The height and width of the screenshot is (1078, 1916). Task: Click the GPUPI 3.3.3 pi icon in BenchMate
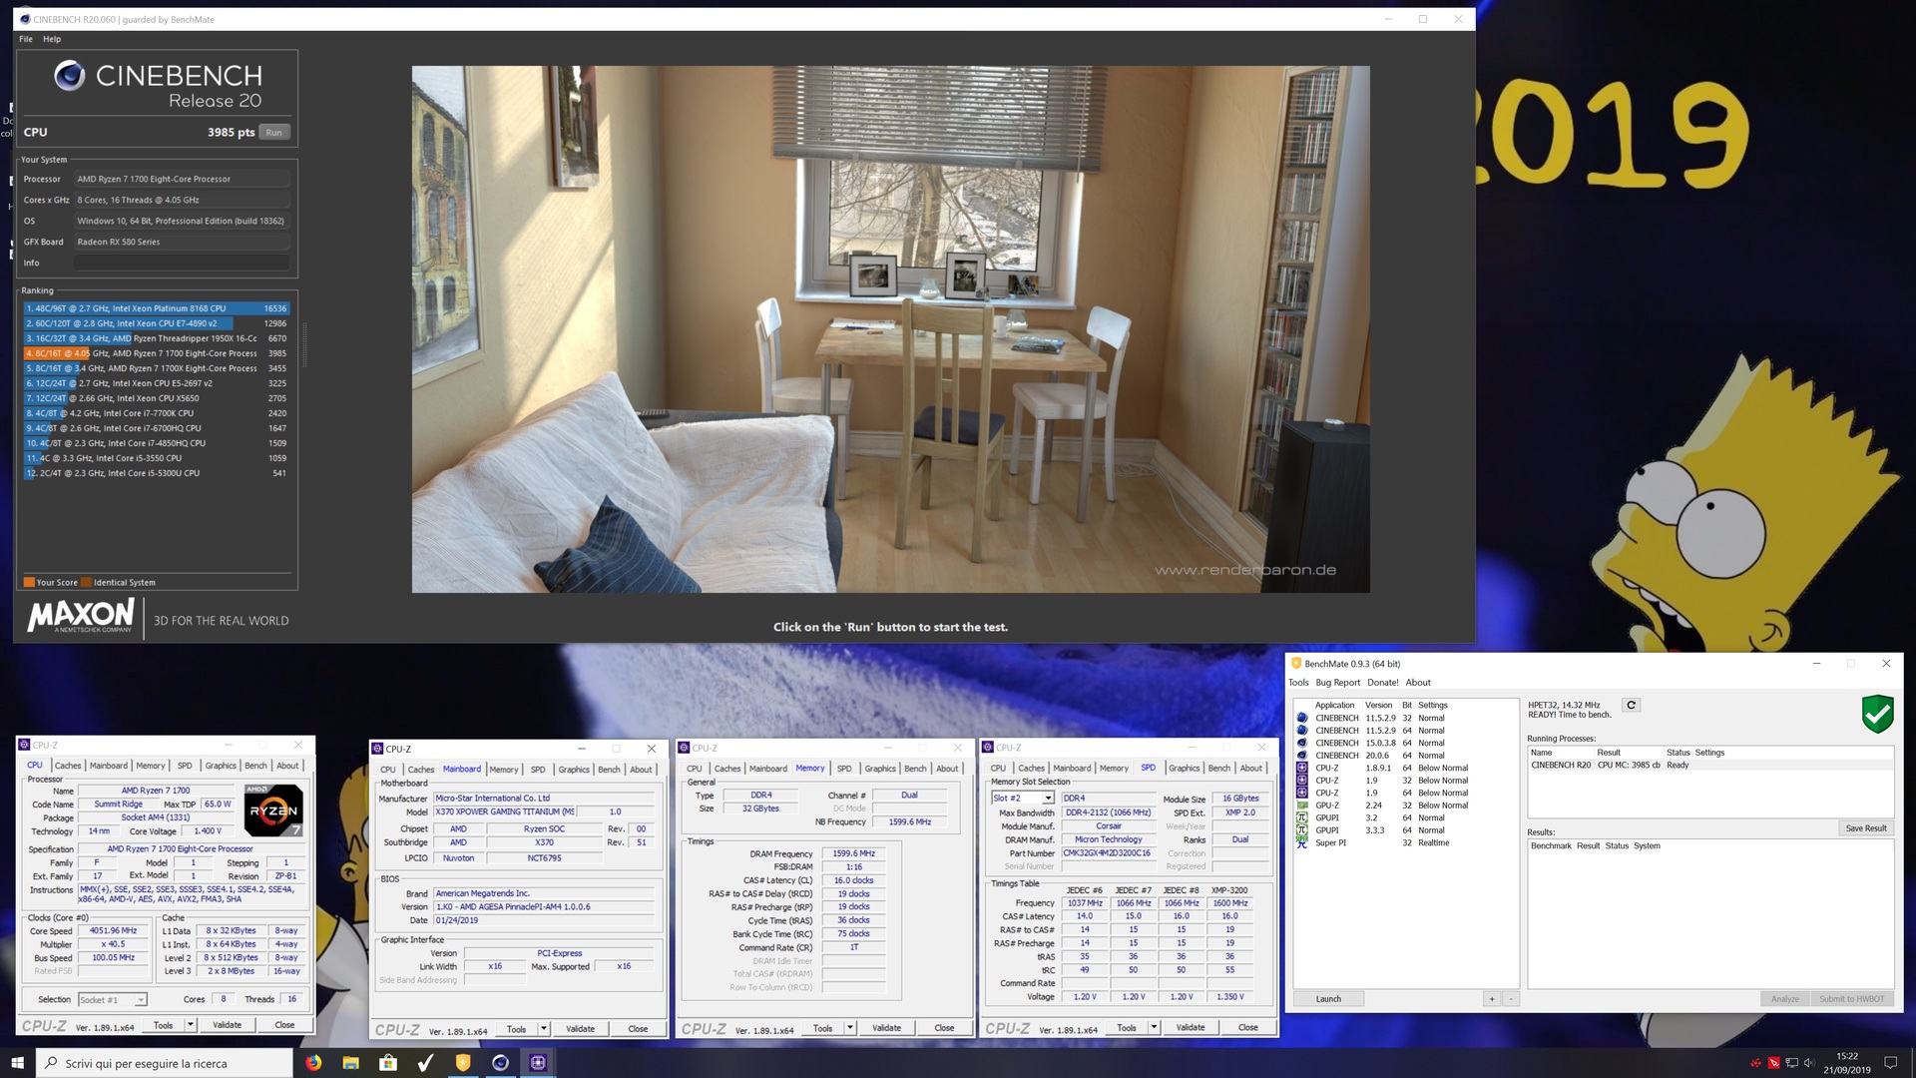(x=1301, y=830)
